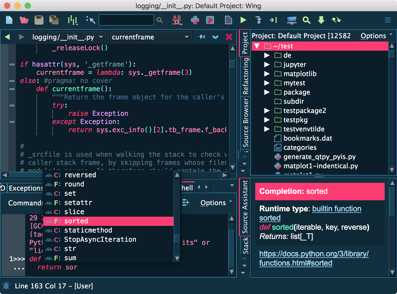Viewport: 397px width, 294px height.
Task: Toggle fold marker on 'def currentframe' line
Action: 12,89
